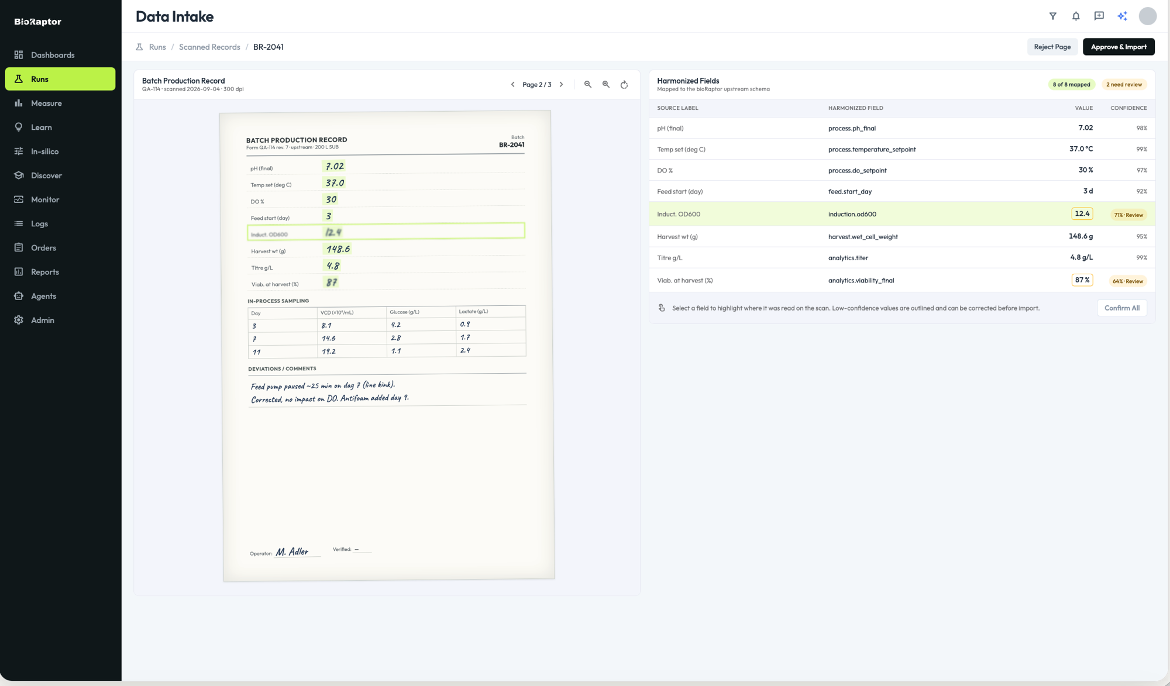Select the induction.od600 field name
1170x686 pixels.
point(852,214)
